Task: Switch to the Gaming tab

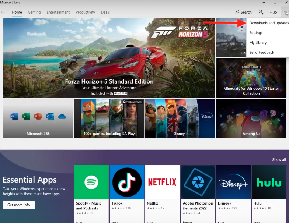Action: pyautogui.click(x=34, y=12)
